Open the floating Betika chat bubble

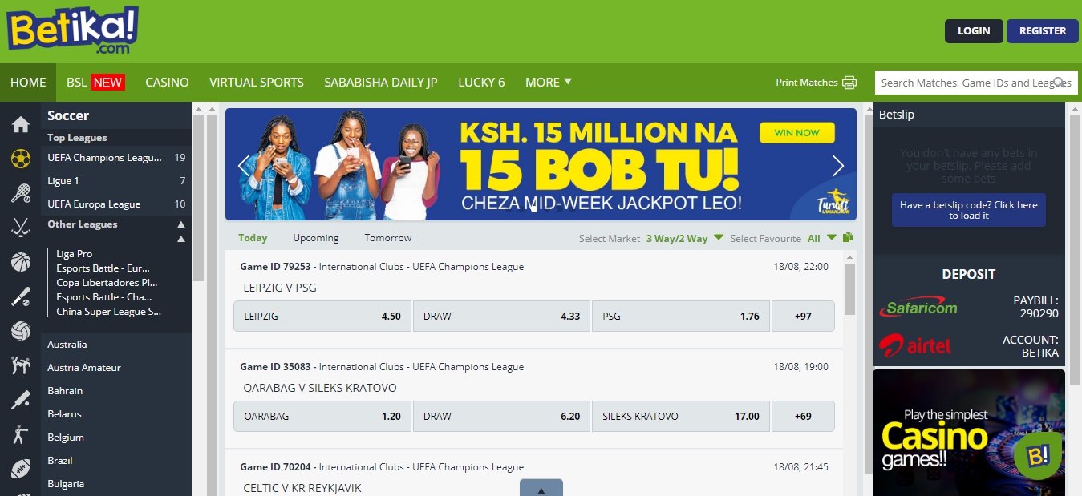tap(1038, 455)
